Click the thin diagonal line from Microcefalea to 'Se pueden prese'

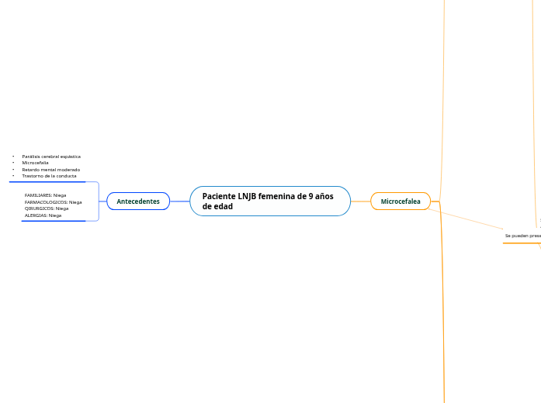pos(466,219)
